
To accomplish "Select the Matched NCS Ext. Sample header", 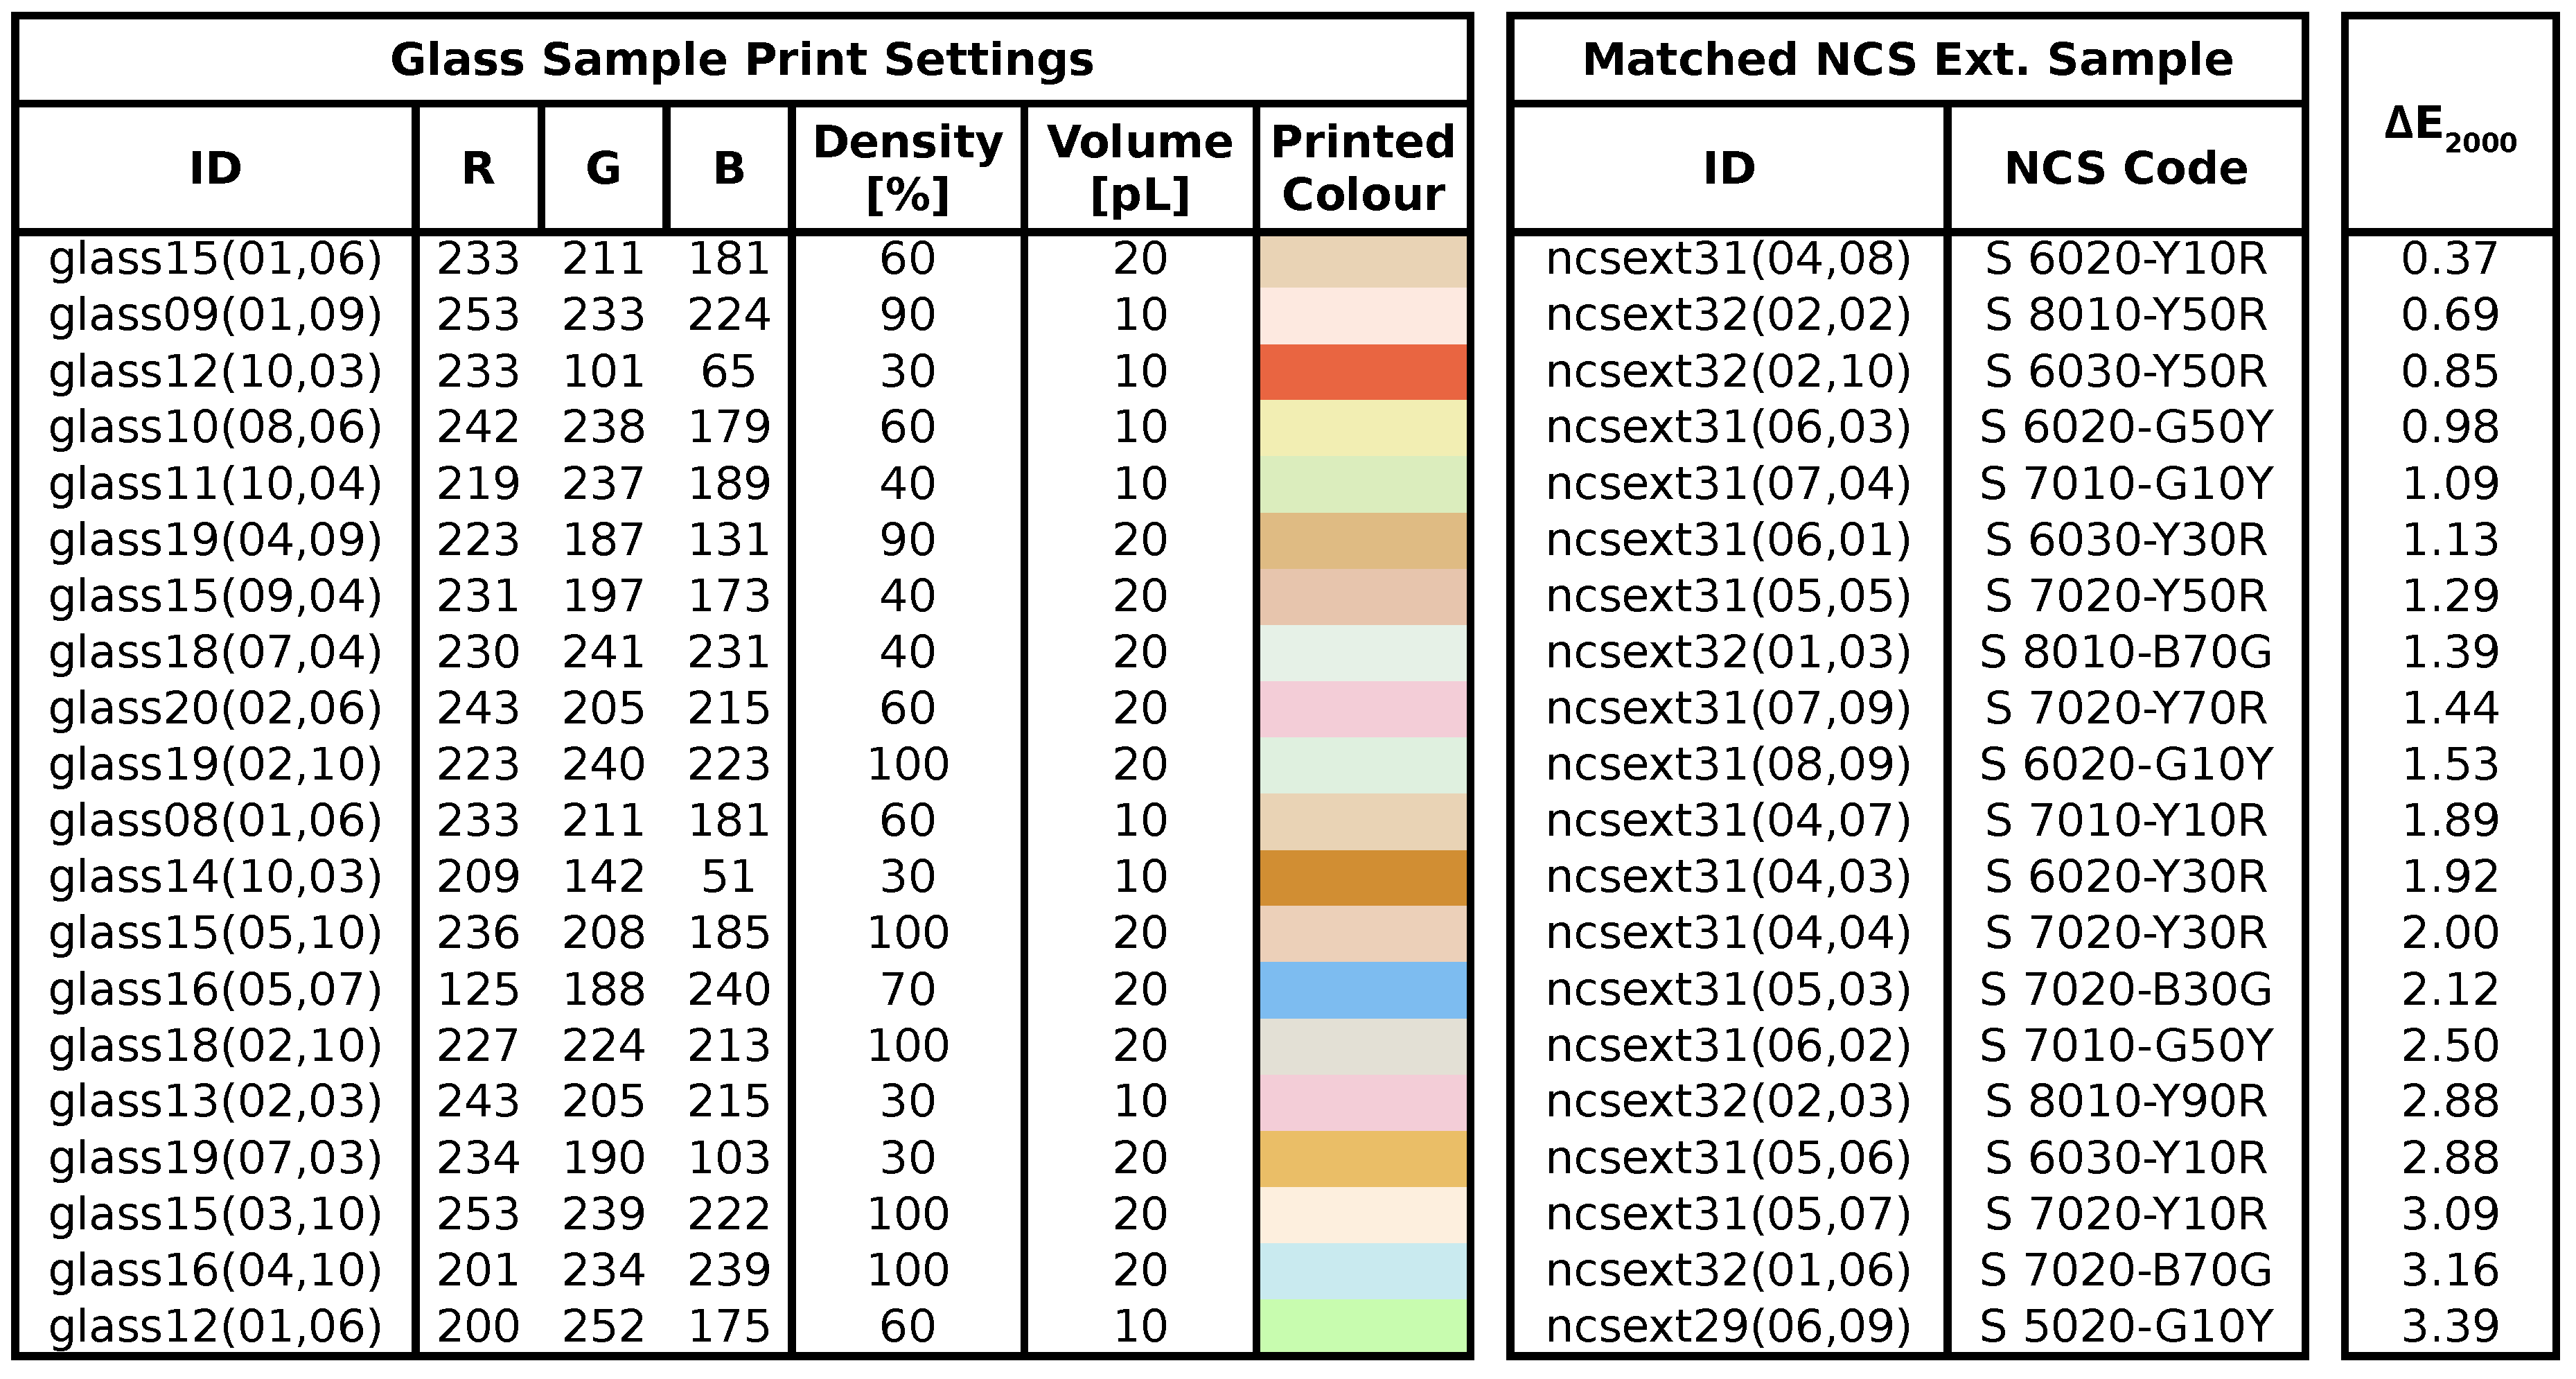I will point(1907,60).
